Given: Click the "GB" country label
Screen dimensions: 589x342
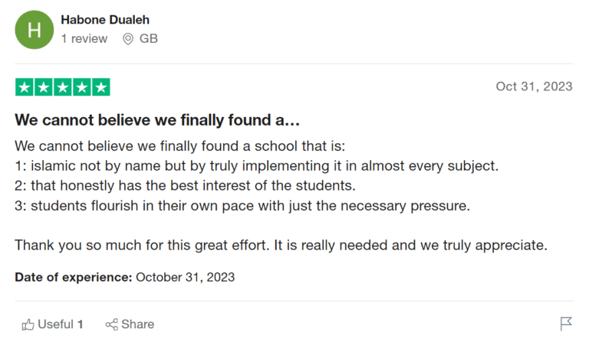Looking at the screenshot, I should tap(149, 38).
